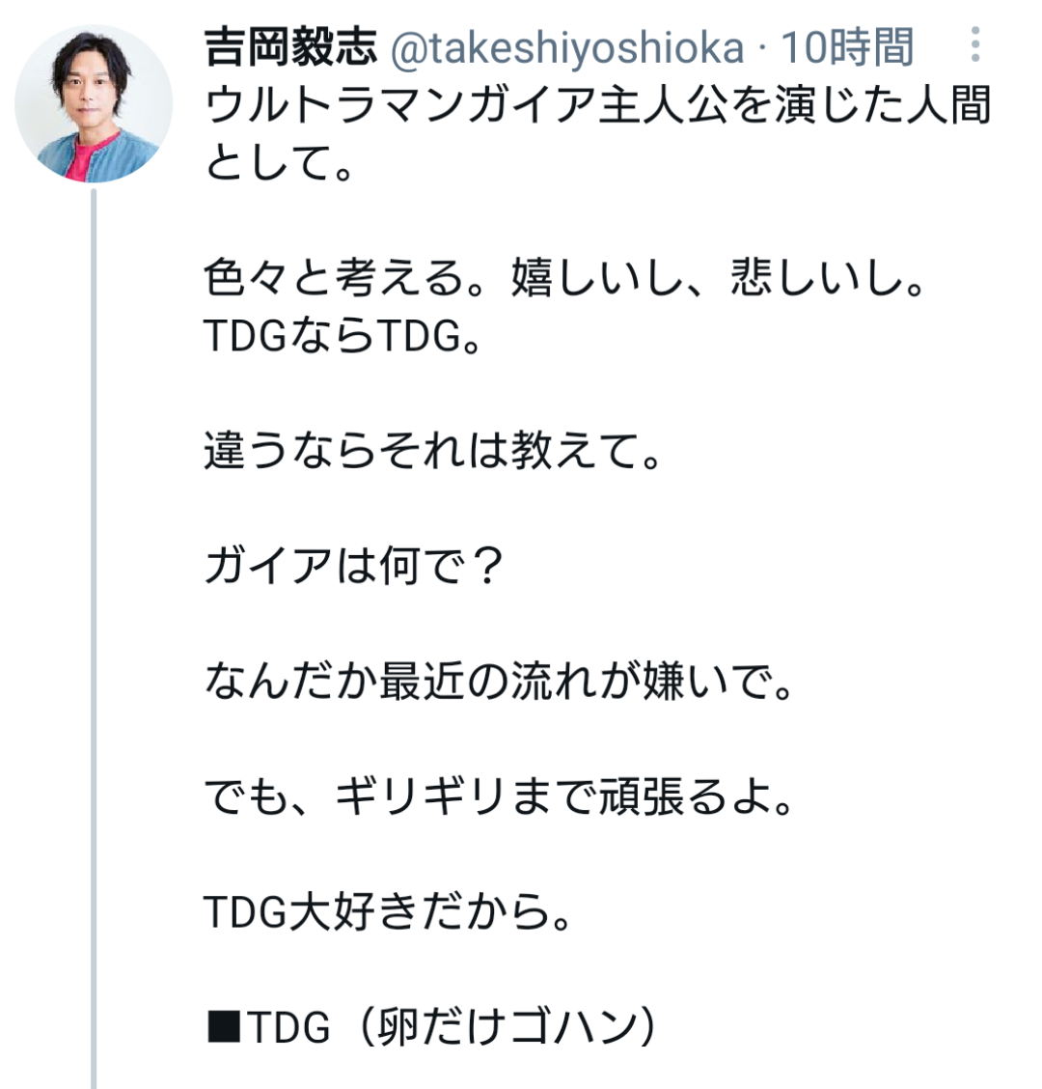Open the 吉岡毅志 display name profile link
This screenshot has width=1042, height=1089.
click(x=289, y=47)
